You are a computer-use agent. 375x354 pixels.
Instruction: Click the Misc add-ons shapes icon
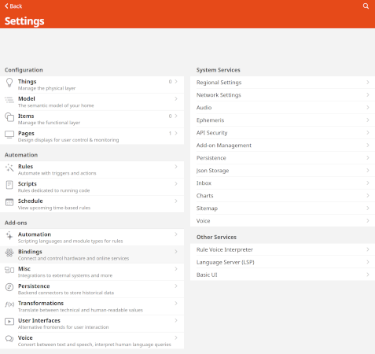coord(9,270)
